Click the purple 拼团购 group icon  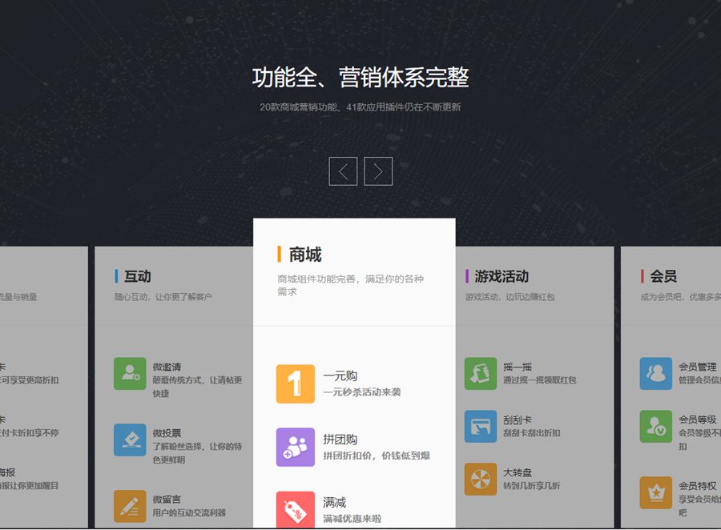pyautogui.click(x=295, y=447)
